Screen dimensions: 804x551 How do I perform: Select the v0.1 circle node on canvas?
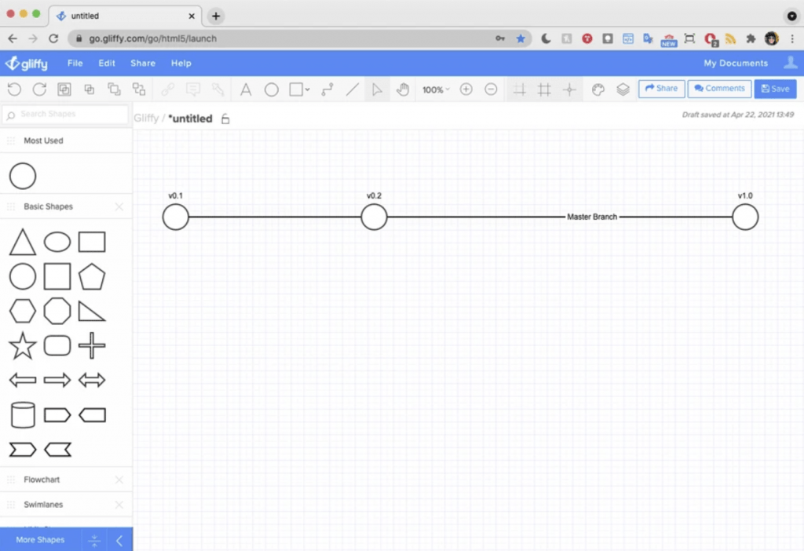[175, 217]
